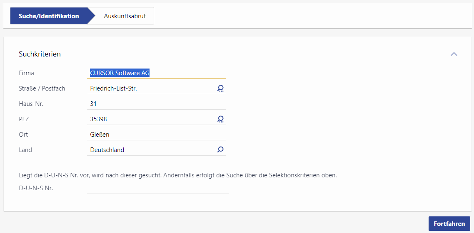
Task: Click the magnifier icon in the Land field
Action: pos(220,150)
